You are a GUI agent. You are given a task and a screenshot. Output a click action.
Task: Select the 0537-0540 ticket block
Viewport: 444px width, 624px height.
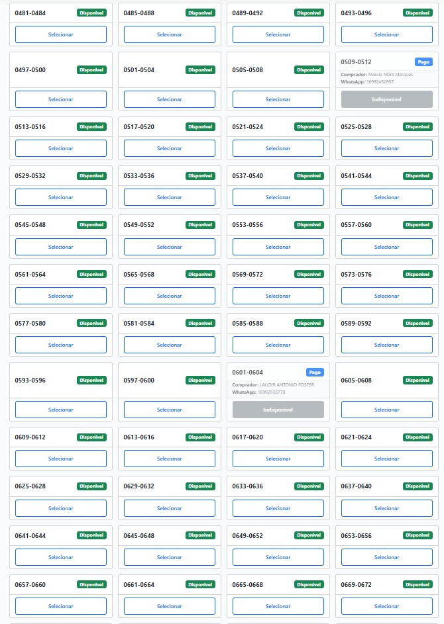point(278,197)
